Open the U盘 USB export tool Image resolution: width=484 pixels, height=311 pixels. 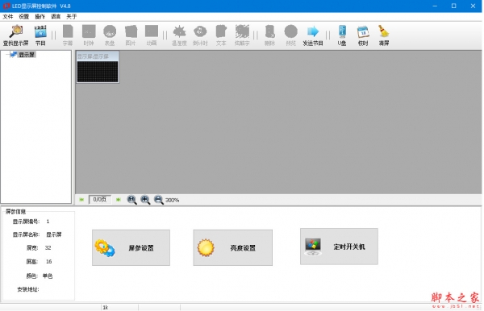tap(342, 35)
